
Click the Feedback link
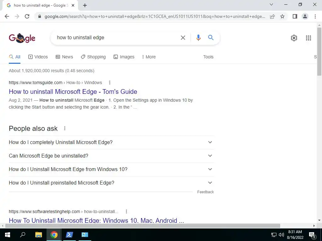pos(206,192)
